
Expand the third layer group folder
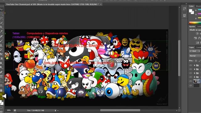(x=194, y=73)
